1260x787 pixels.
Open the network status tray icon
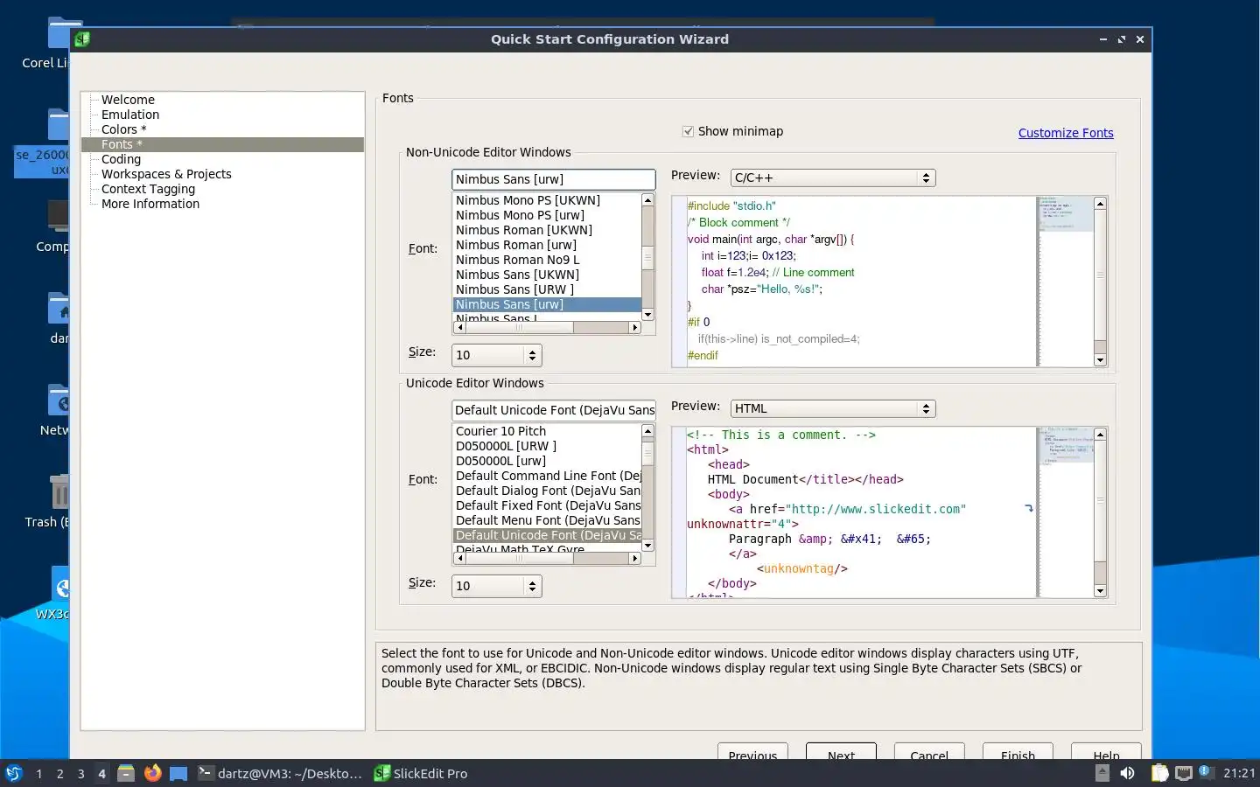coord(1183,773)
